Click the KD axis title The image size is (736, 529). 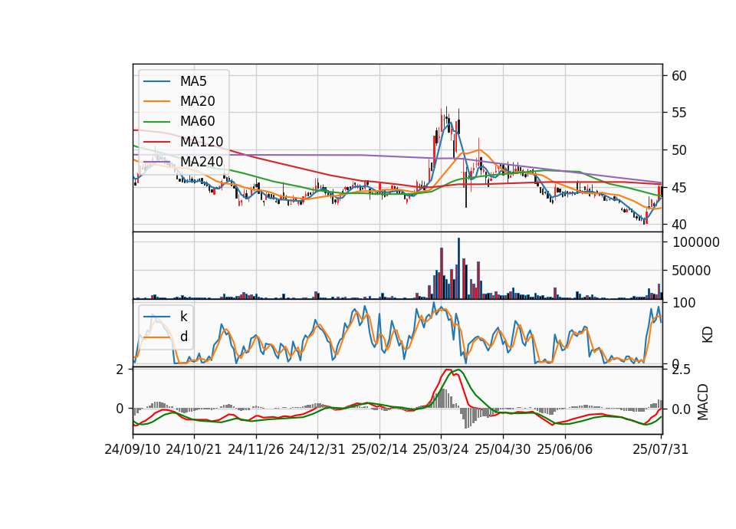pyautogui.click(x=708, y=334)
